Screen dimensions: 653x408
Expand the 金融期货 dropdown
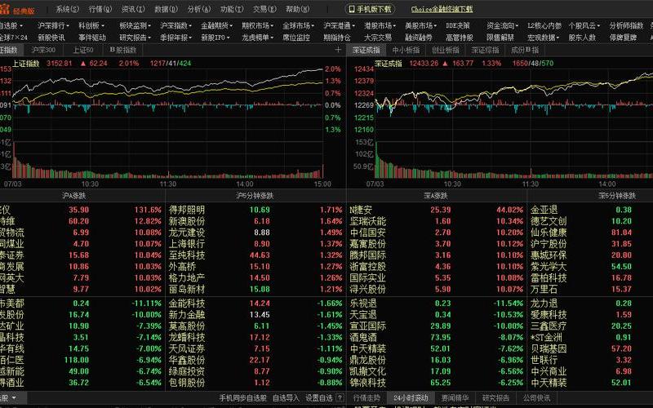(216, 26)
